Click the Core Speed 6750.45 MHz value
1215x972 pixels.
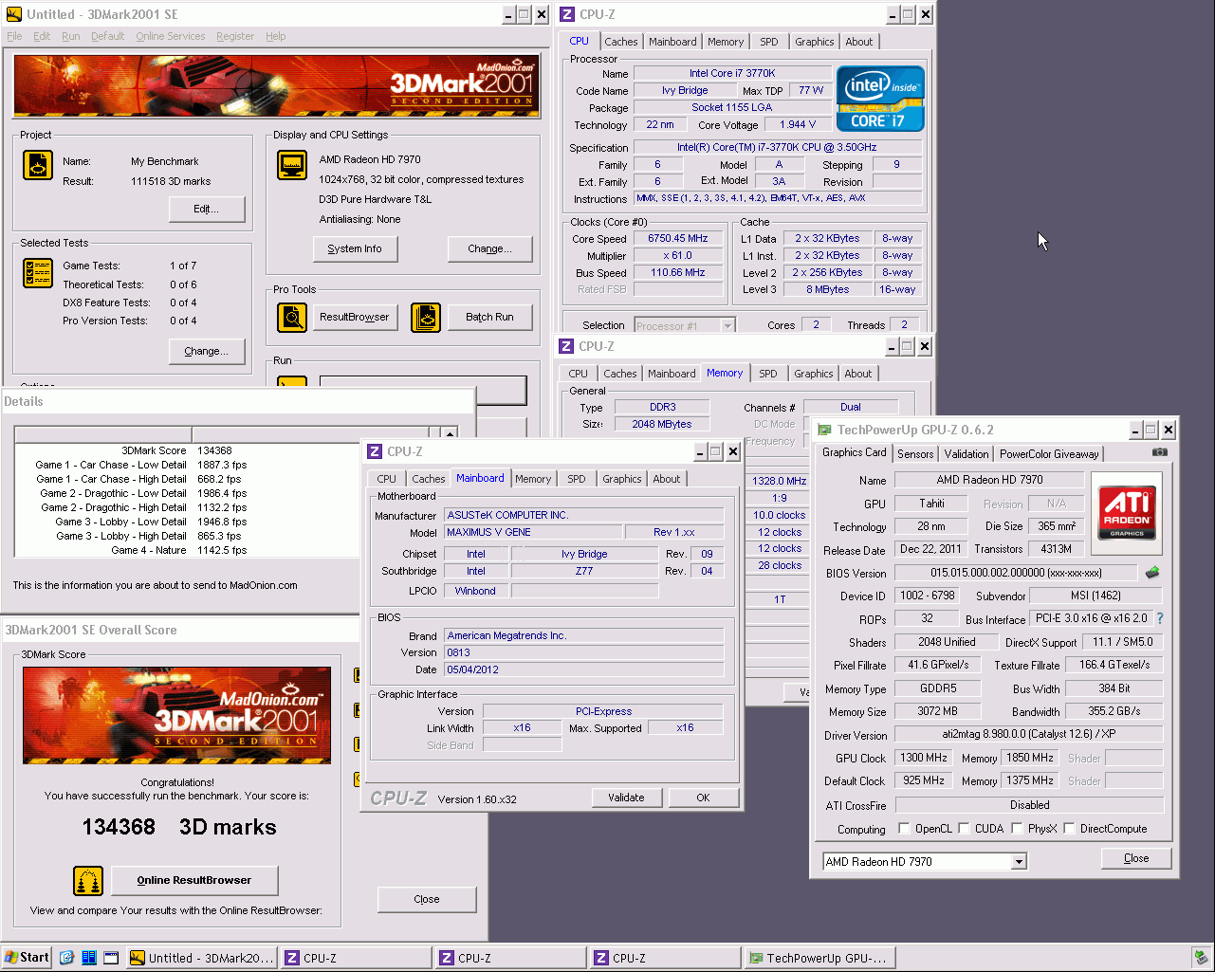pyautogui.click(x=678, y=239)
